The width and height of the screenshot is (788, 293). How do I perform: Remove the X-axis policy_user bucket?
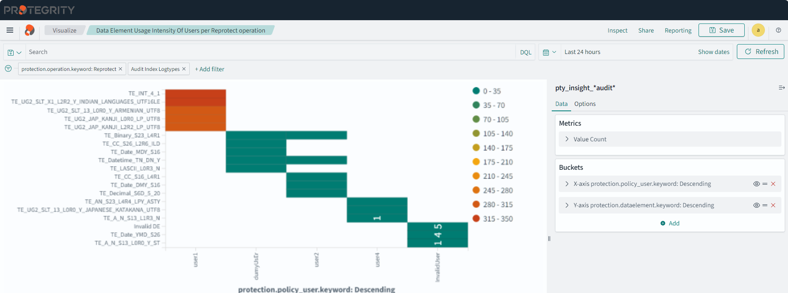click(x=773, y=184)
